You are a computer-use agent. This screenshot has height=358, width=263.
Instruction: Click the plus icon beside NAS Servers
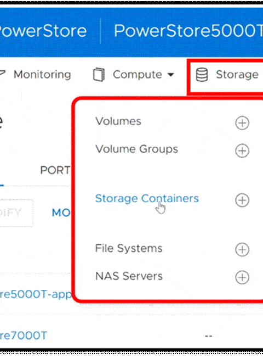point(242,277)
